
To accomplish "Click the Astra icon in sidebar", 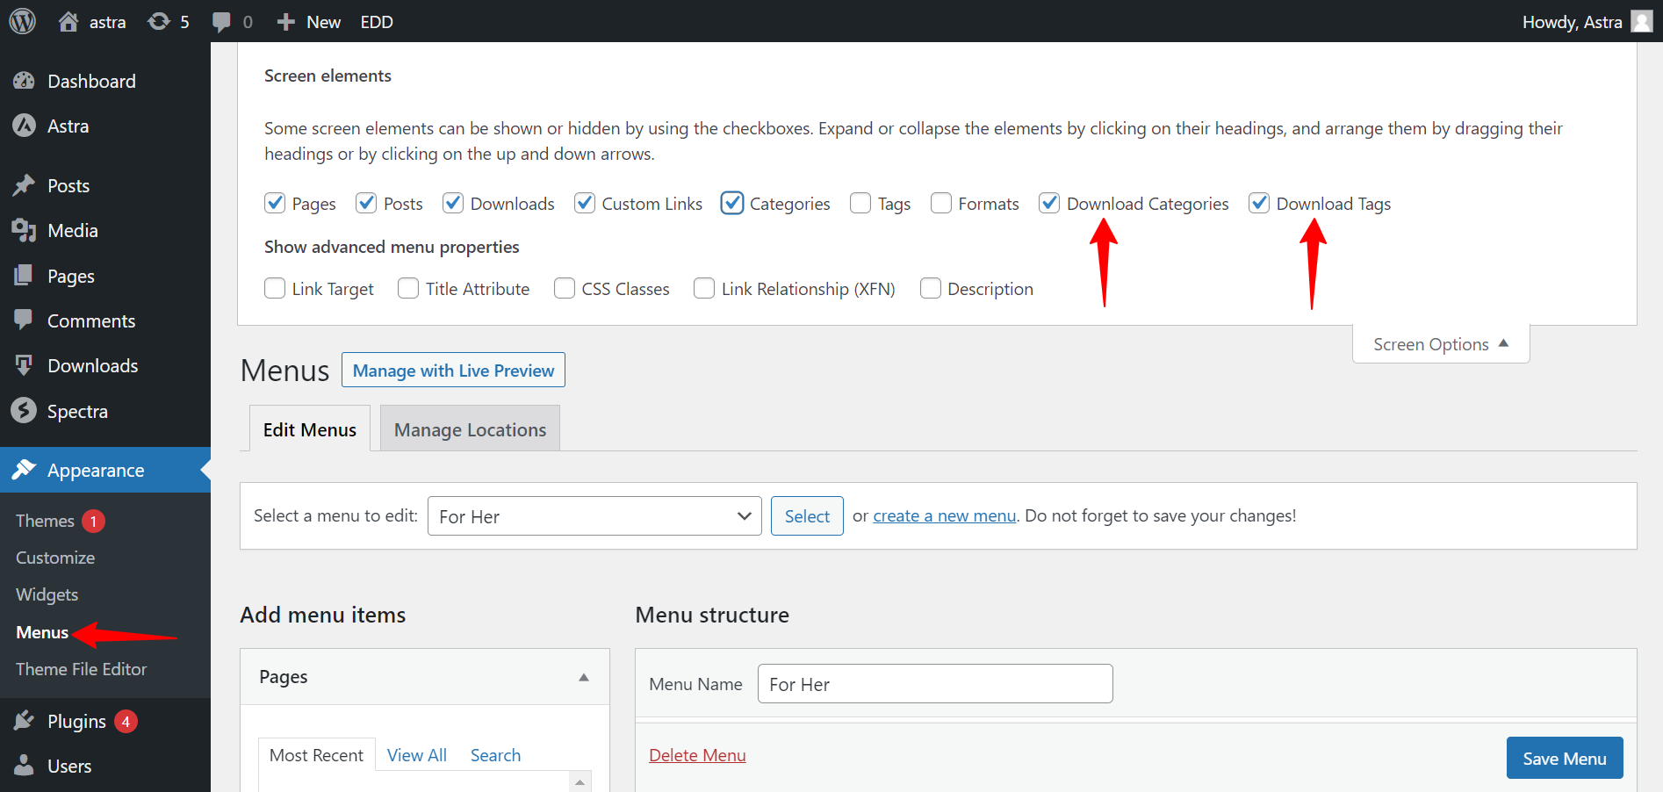I will (24, 126).
